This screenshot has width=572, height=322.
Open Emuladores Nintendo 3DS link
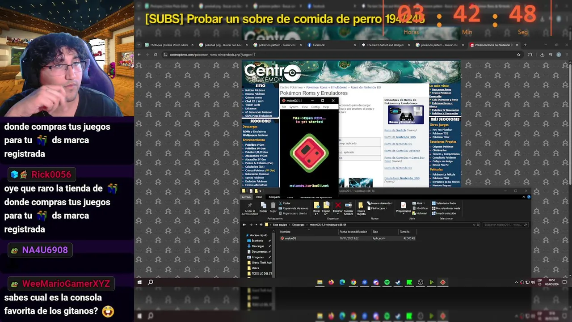(x=402, y=178)
